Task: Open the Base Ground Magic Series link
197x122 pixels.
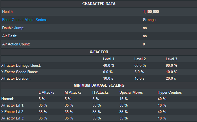Action: [24, 20]
